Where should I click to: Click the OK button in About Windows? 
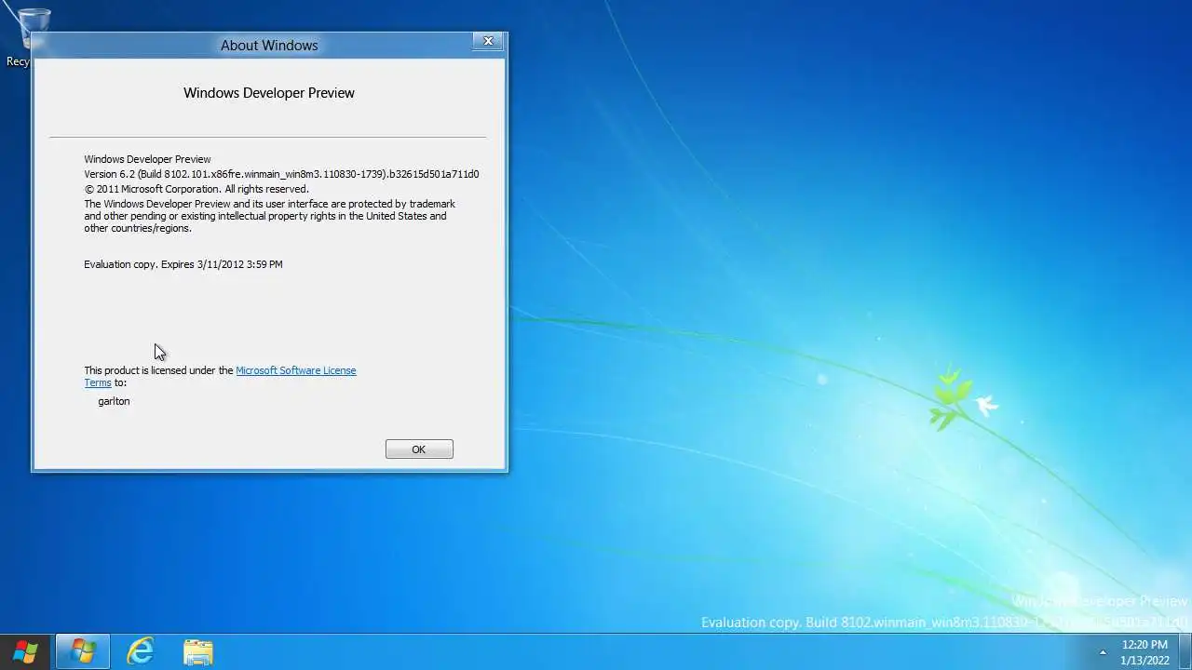tap(419, 449)
